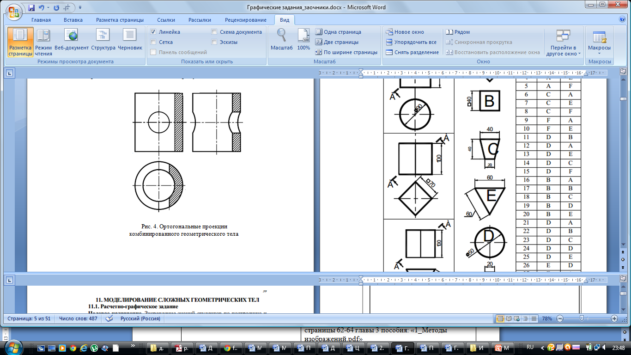Select Outline view status bar icon
The image size is (631, 355).
525,318
